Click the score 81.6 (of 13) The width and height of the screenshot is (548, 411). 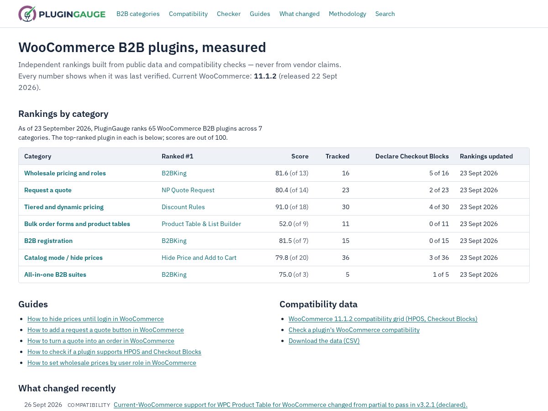(x=292, y=173)
